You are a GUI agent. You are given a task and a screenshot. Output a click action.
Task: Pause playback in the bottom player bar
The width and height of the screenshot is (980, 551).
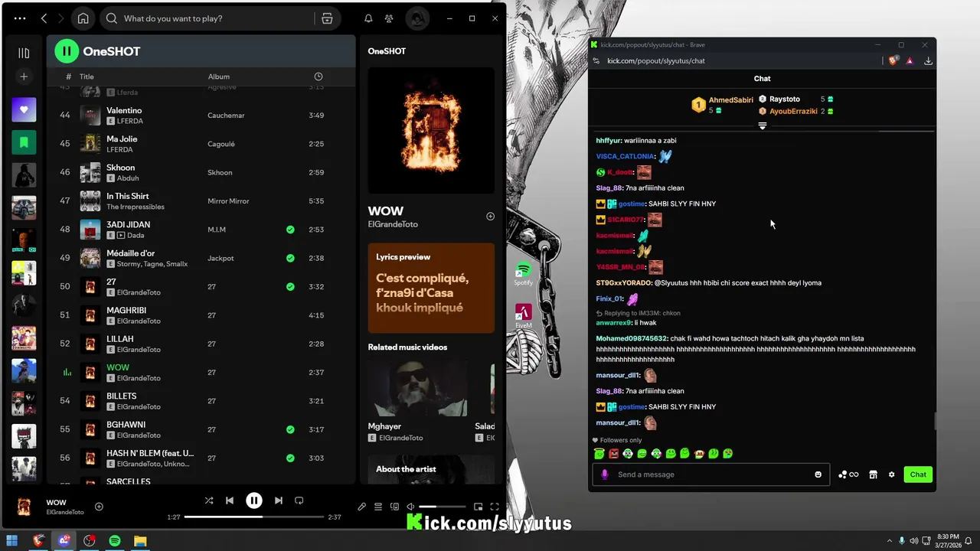tap(254, 500)
